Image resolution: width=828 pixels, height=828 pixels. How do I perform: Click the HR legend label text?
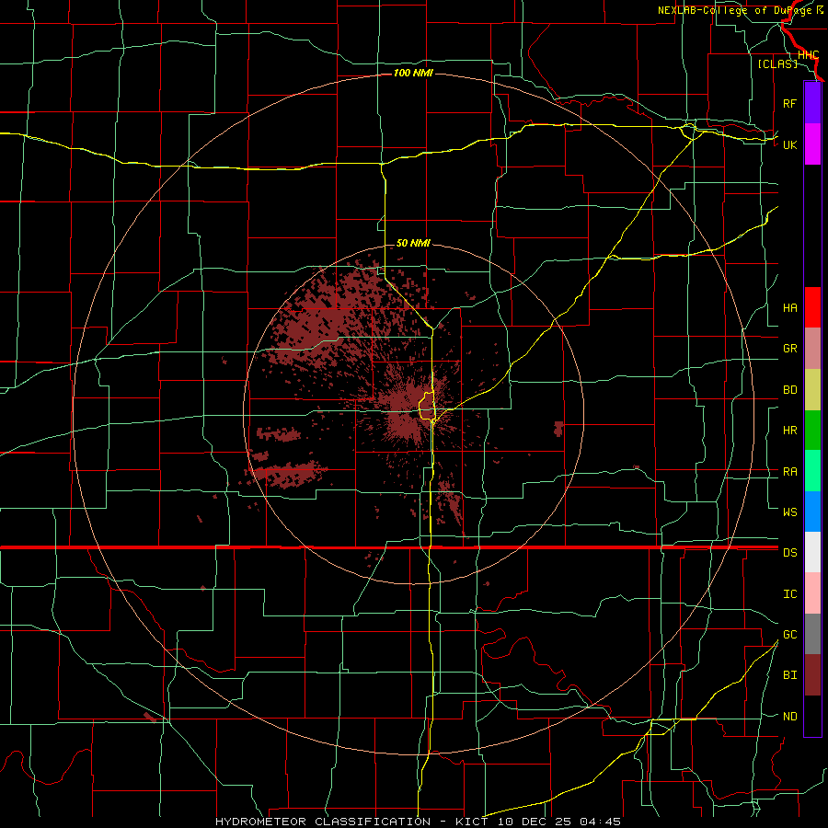click(x=789, y=431)
